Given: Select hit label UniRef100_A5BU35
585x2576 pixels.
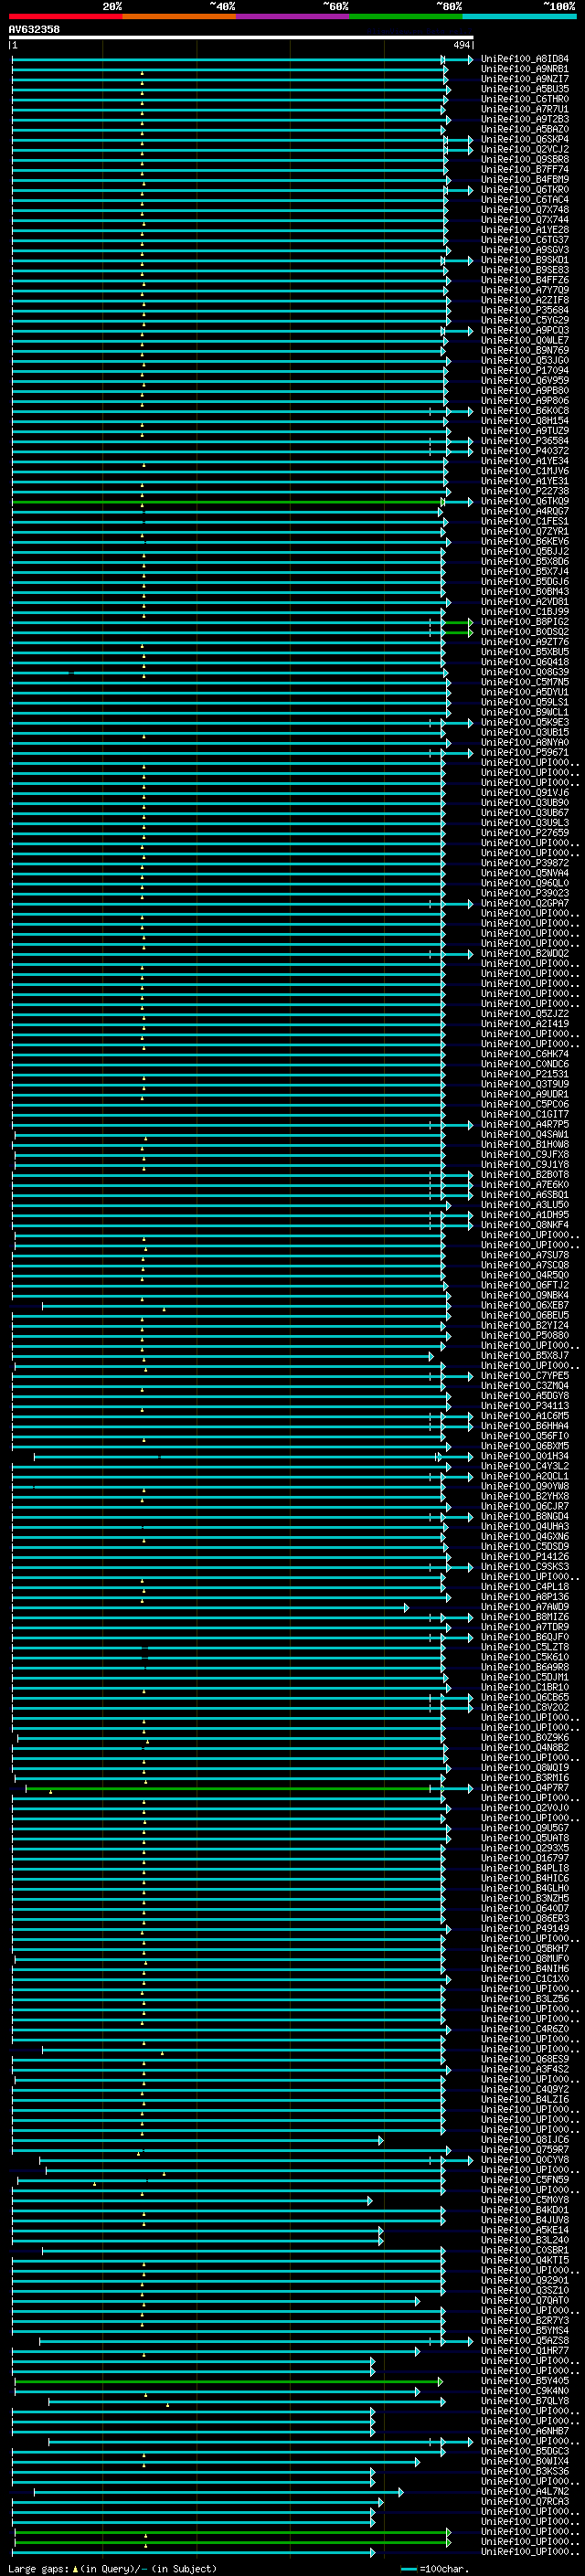Looking at the screenshot, I should [x=525, y=89].
